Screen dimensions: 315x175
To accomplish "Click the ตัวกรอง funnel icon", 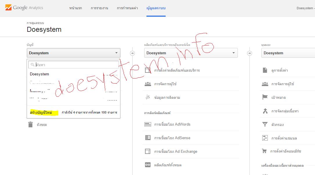I will 265,124.
